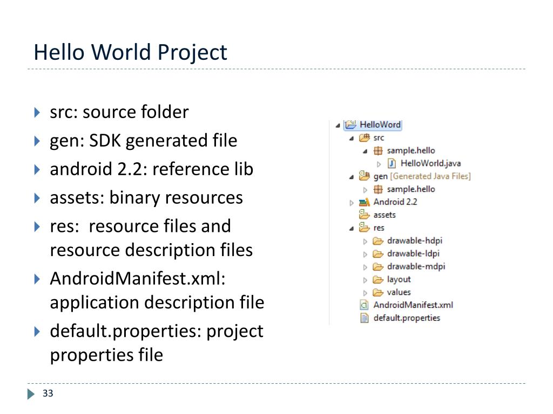553x414 pixels.
Task: Click the package icon of sample.hello under gen
Action: click(x=378, y=189)
